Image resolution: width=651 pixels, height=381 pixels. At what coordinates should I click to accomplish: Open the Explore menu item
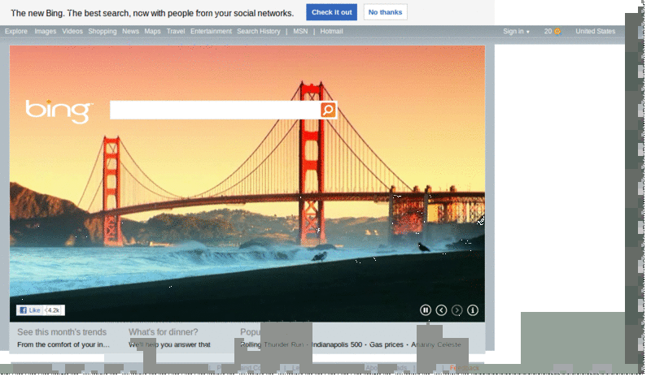point(16,32)
